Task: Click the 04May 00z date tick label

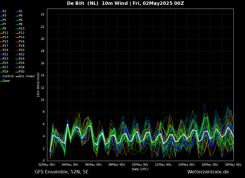Action: pyautogui.click(x=70, y=165)
